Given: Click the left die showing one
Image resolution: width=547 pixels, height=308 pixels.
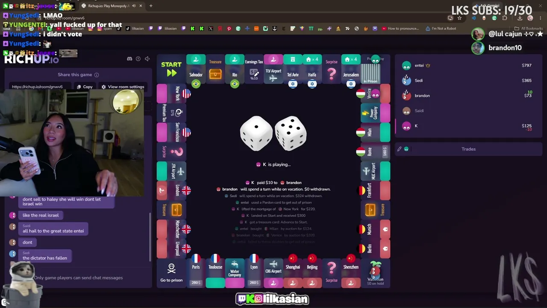Looking at the screenshot, I should point(256,133).
